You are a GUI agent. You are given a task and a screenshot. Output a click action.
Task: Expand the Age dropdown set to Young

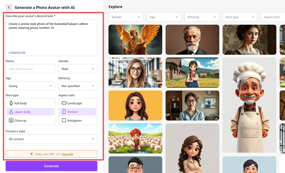coord(30,86)
